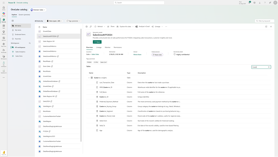Image resolution: width=278 pixels, height=157 pixels.
Task: Go to Home in the left rail
Action: click(4, 8)
